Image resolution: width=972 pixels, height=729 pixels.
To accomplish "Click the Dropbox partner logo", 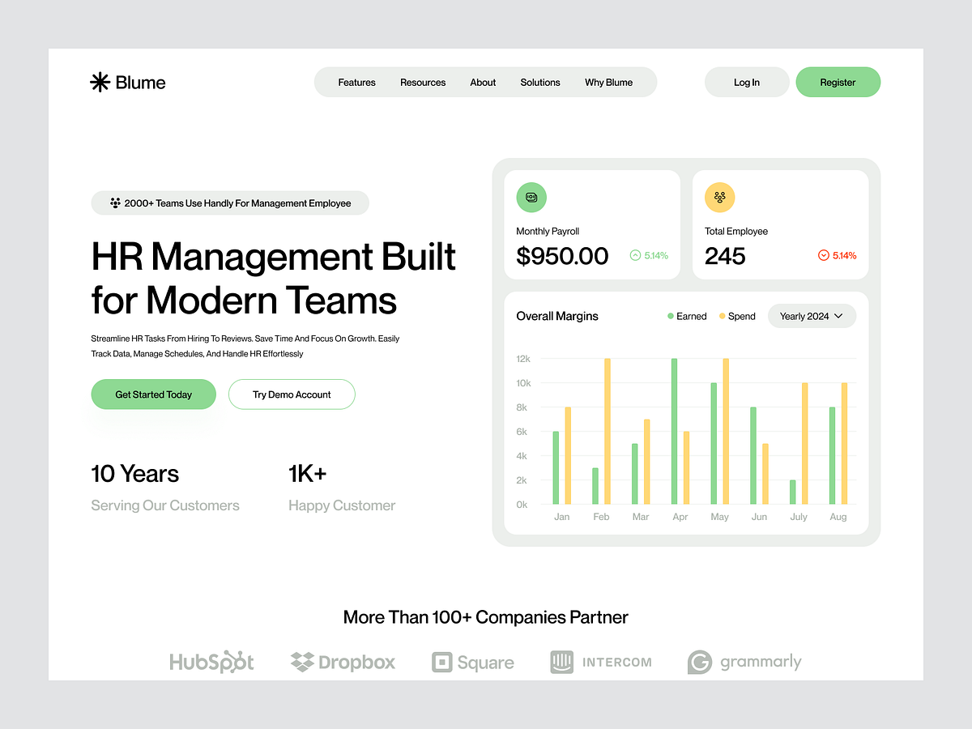I will pyautogui.click(x=343, y=662).
